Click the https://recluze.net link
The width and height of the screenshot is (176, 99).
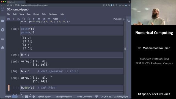(x=154, y=94)
